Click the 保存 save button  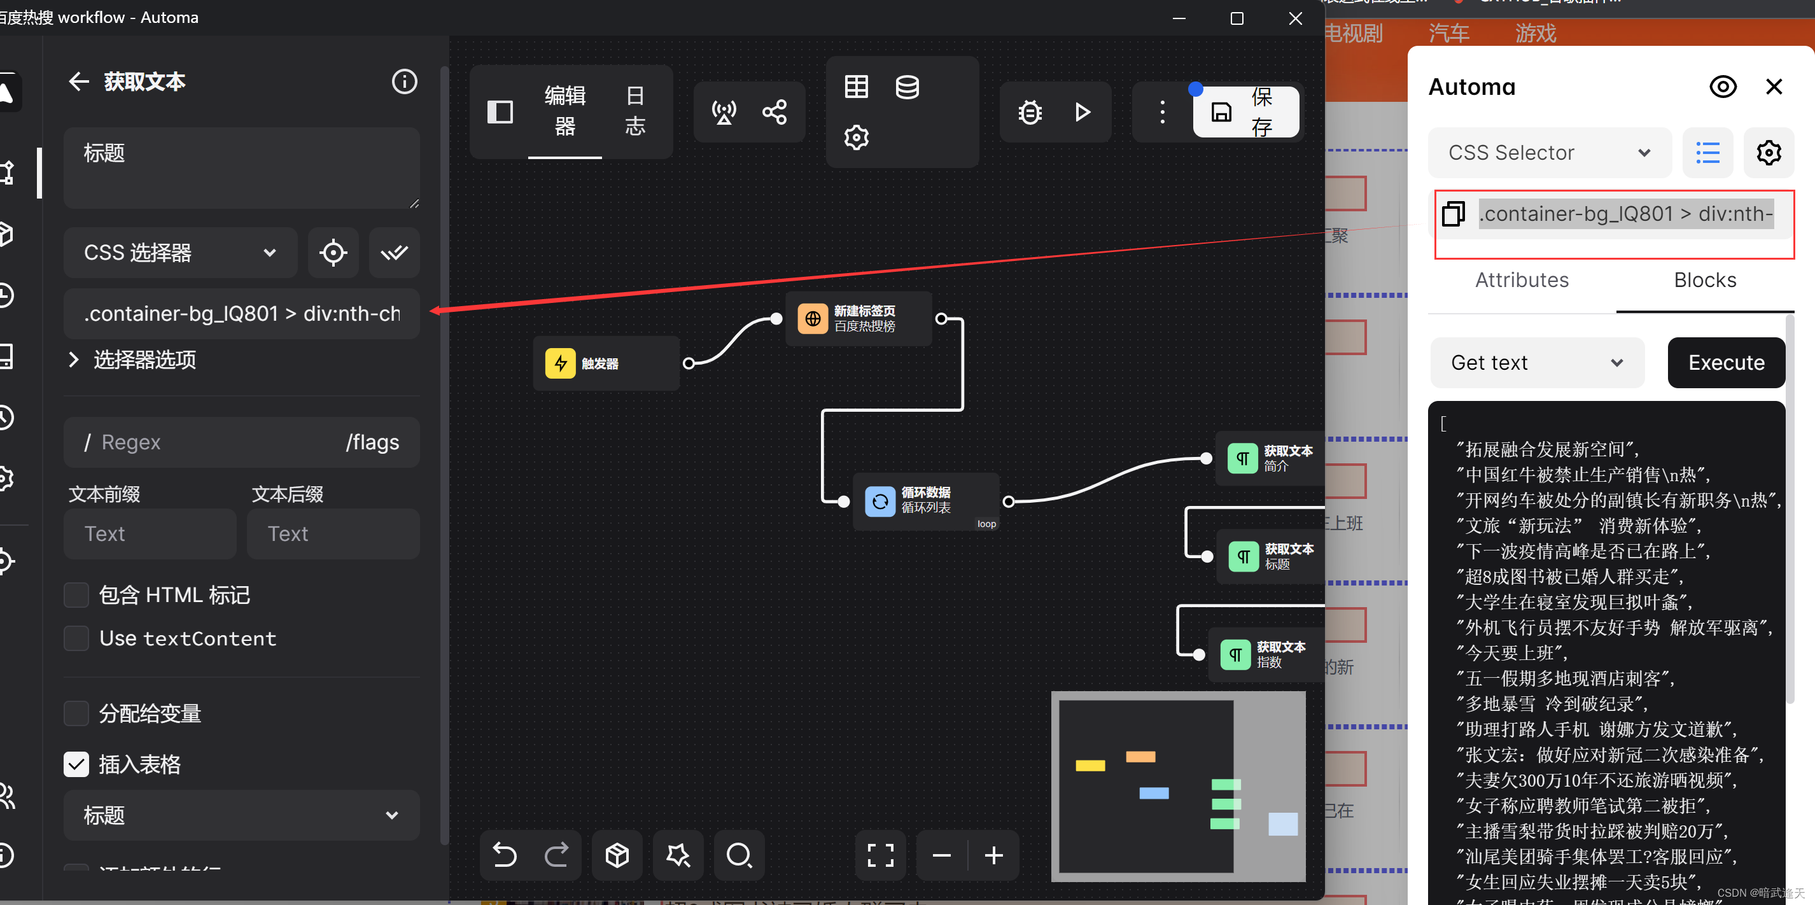point(1245,111)
